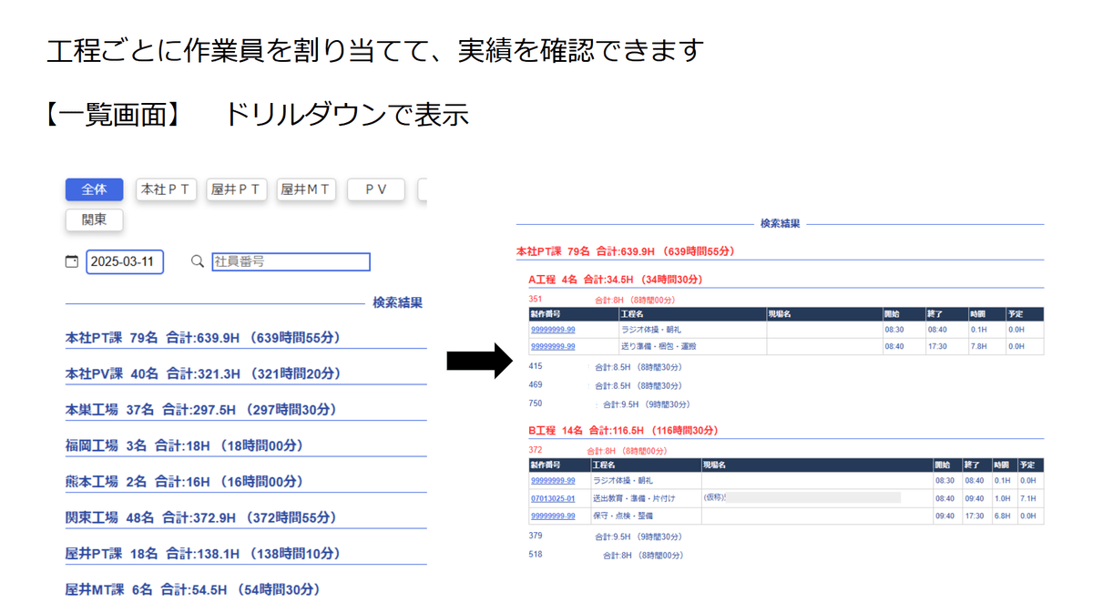Viewport: 1093px width, 613px height.
Task: Switch to the PV tab
Action: pyautogui.click(x=375, y=189)
